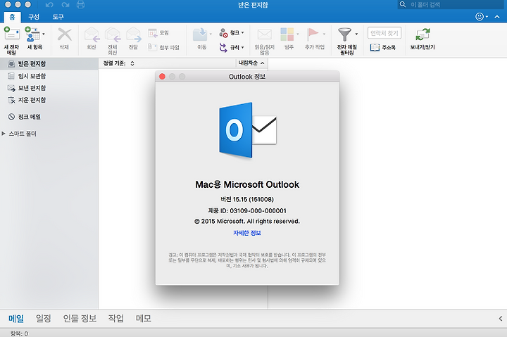507x337 pixels.
Task: Open the 정렬 기준 sort dropdown
Action: 119,63
